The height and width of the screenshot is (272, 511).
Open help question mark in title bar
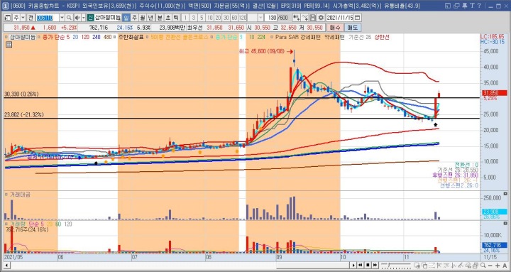tap(479, 6)
